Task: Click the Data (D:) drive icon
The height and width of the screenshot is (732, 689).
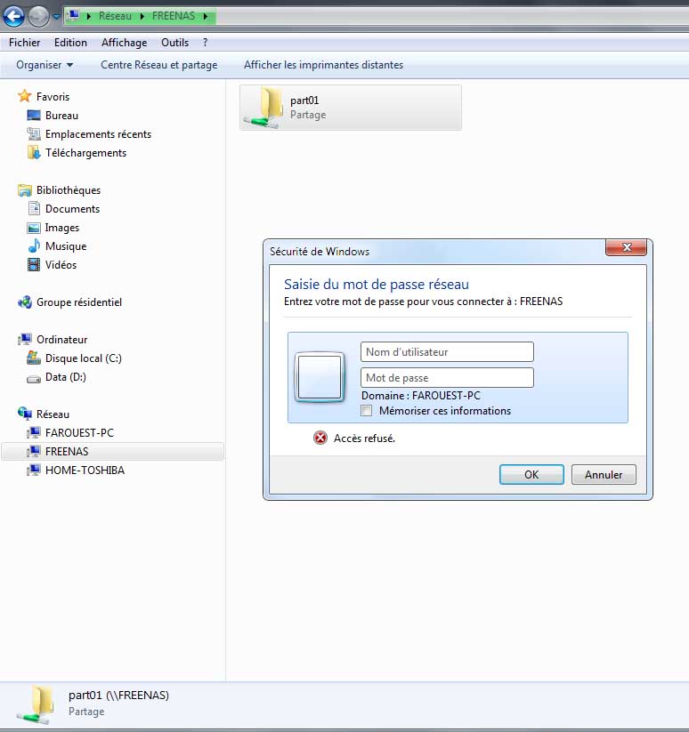Action: 34,379
